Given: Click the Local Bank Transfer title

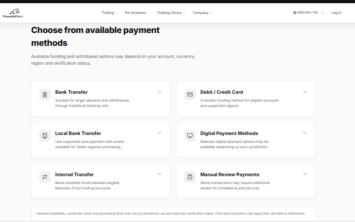Looking at the screenshot, I should [78, 134].
